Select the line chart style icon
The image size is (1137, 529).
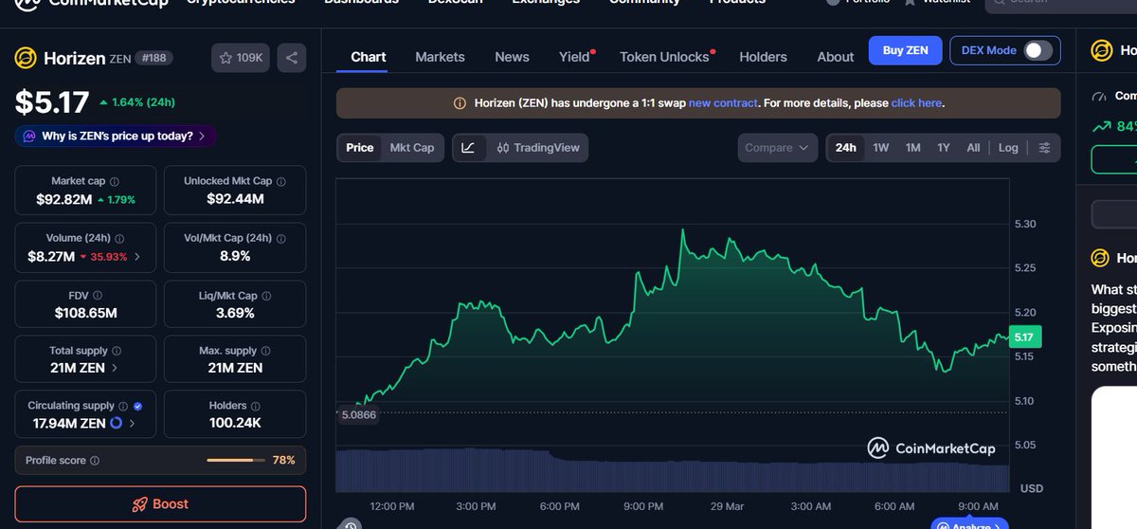tap(469, 148)
